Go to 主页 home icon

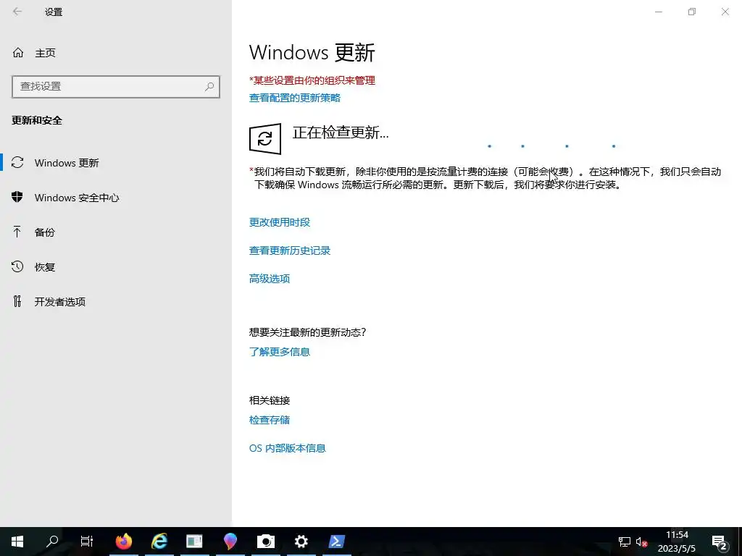point(18,52)
